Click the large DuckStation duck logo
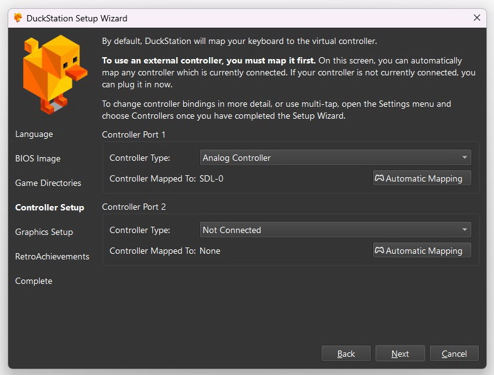Screen dimensions: 494x375 (55, 74)
